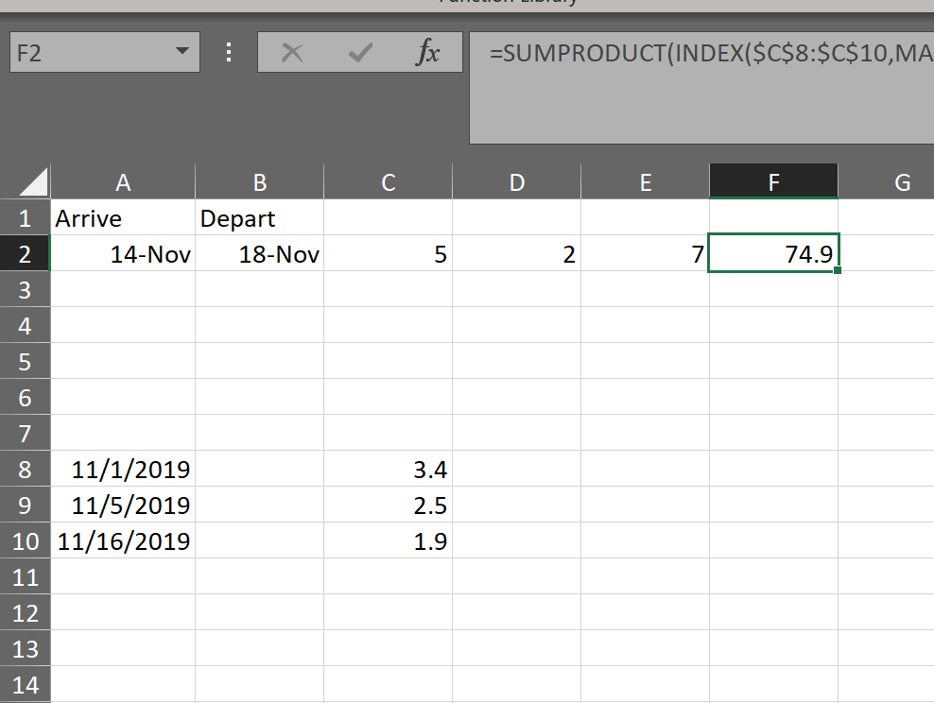Click the Depart cell in B1
This screenshot has height=703, width=934.
259,218
